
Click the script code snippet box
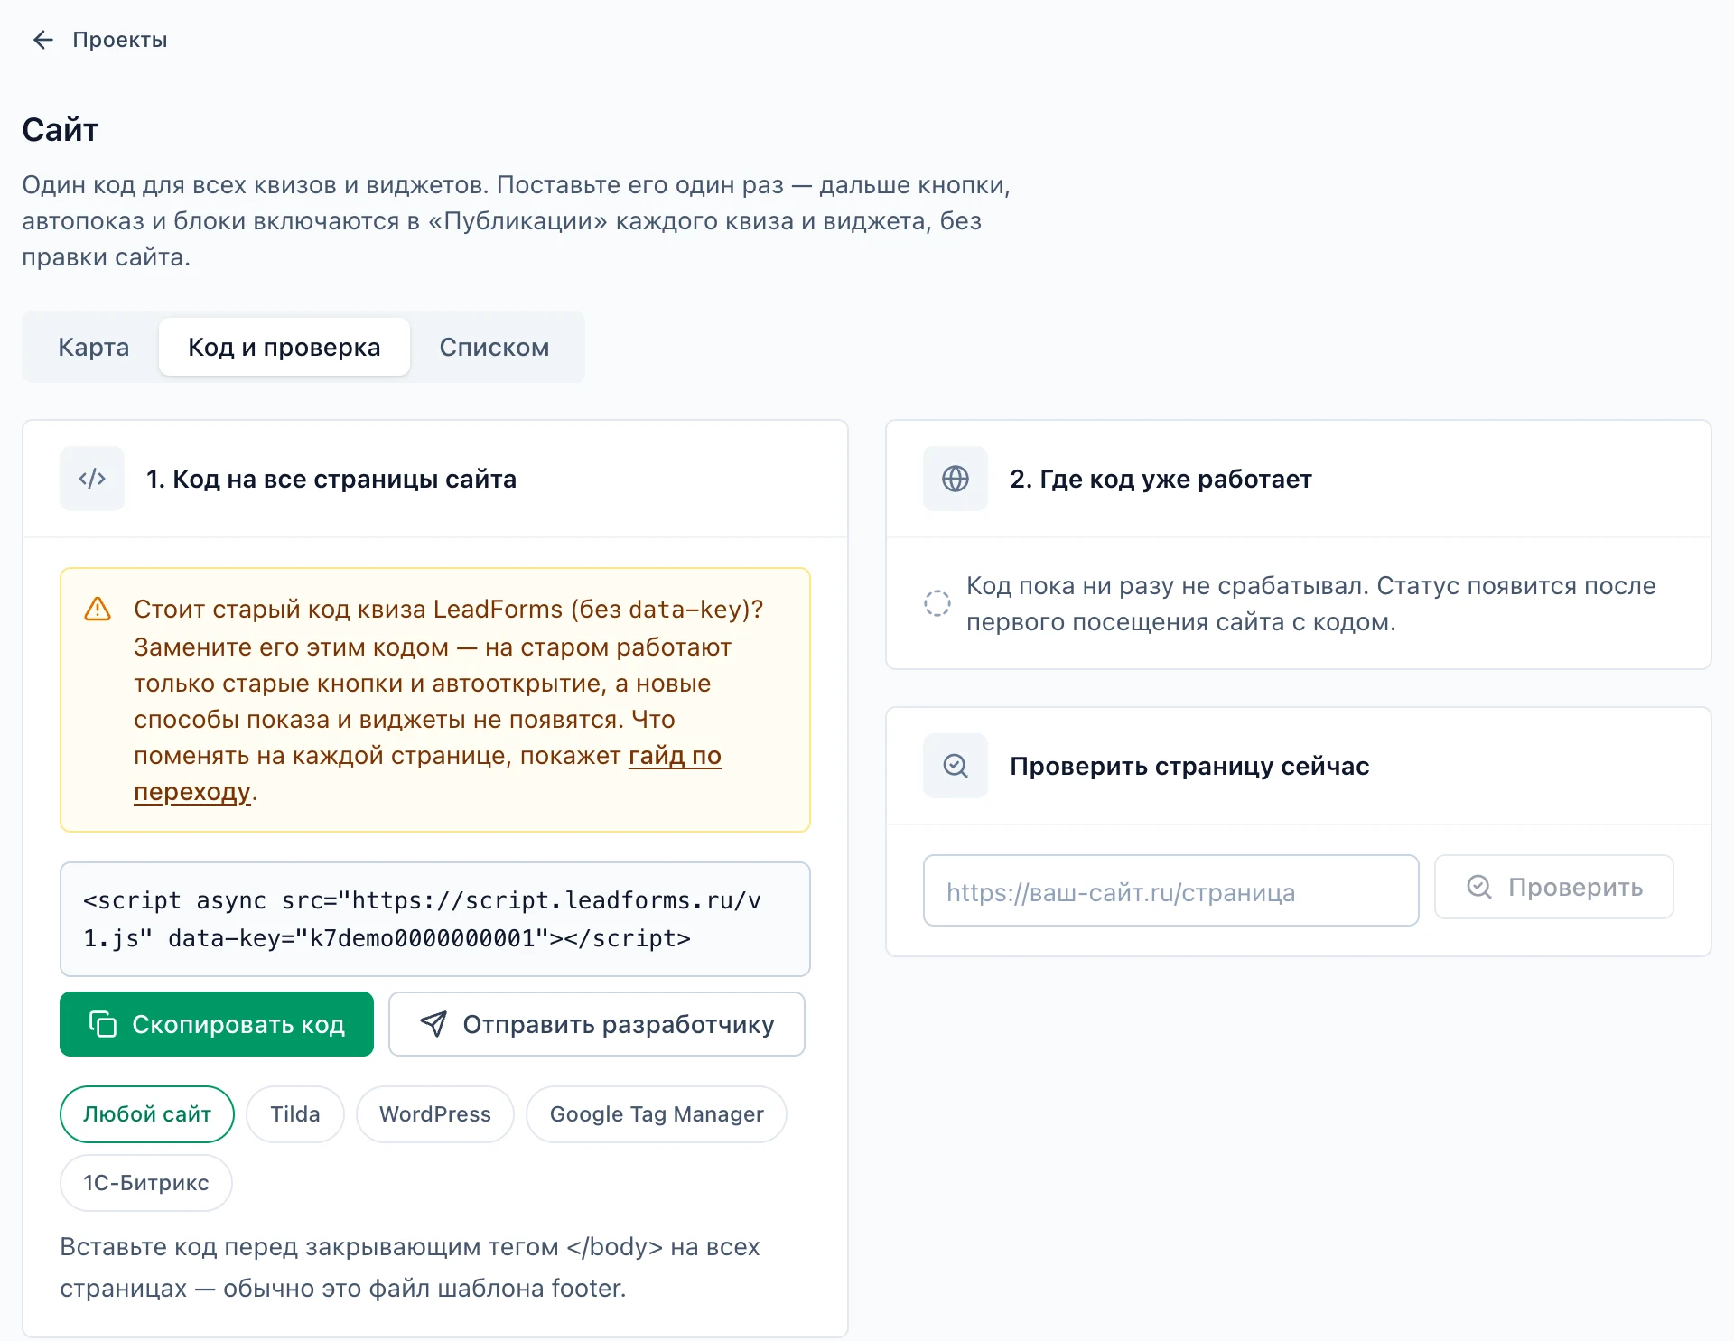435,919
